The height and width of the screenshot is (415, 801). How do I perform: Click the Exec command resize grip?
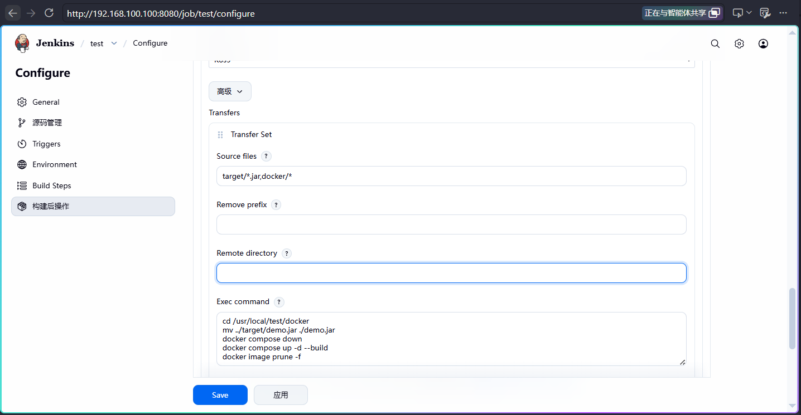[x=682, y=362]
